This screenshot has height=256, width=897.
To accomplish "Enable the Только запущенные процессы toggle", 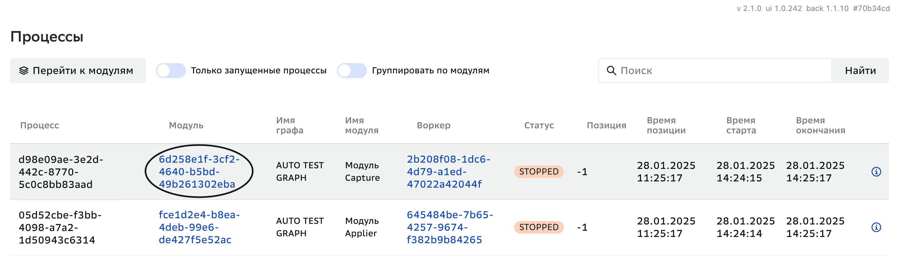I will (171, 70).
